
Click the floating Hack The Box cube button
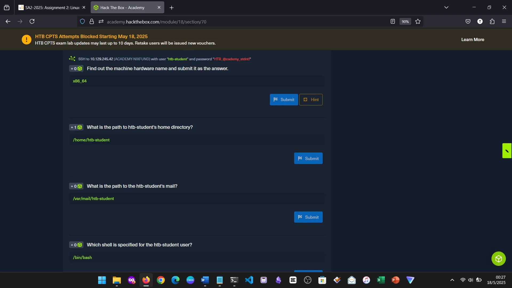coord(498,258)
